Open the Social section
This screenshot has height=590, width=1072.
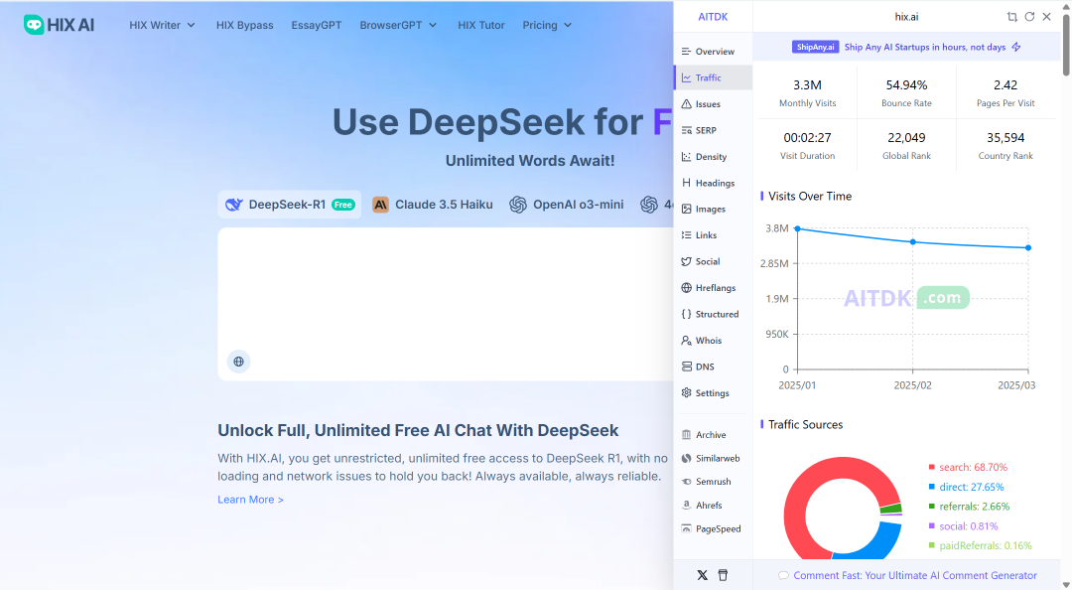click(713, 261)
